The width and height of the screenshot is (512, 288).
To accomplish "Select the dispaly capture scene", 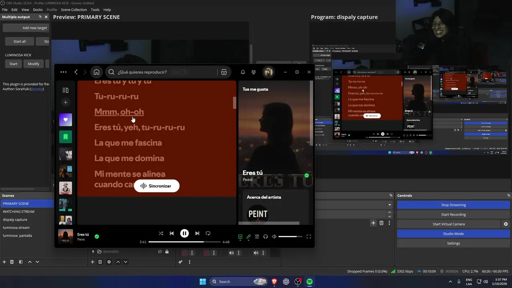I will coord(15,220).
